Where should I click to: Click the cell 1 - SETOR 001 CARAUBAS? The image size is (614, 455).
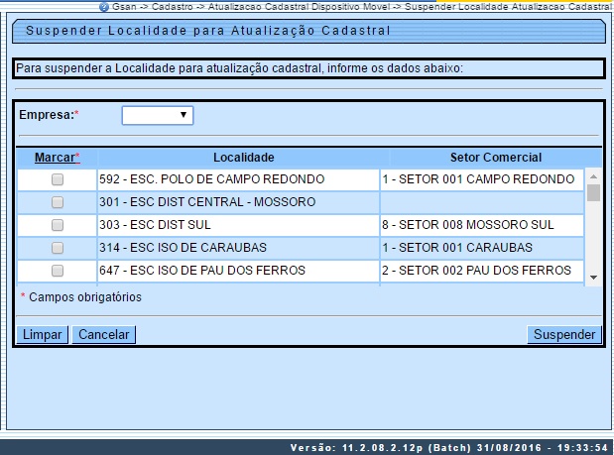(x=482, y=248)
